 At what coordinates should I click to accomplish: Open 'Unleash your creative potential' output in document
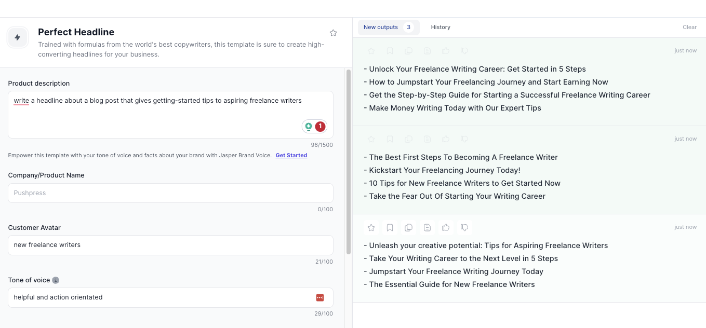[x=427, y=227]
